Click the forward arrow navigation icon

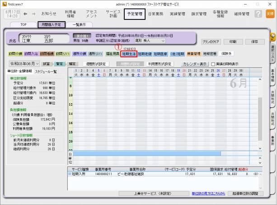click(33, 14)
